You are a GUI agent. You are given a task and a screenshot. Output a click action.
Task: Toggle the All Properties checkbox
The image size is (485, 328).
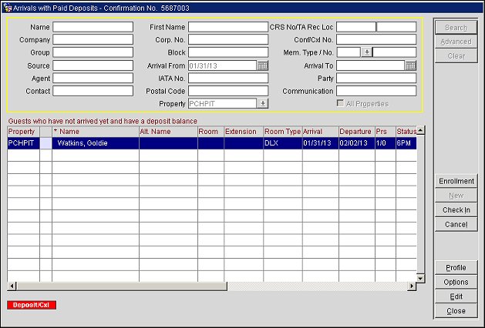coord(341,104)
